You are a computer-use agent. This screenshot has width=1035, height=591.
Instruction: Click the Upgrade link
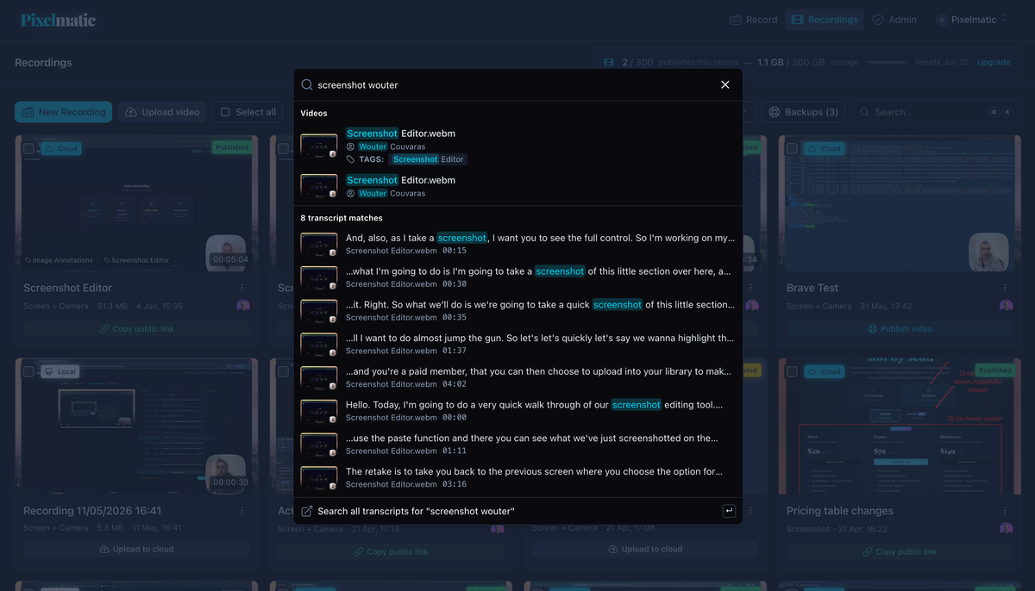point(993,63)
